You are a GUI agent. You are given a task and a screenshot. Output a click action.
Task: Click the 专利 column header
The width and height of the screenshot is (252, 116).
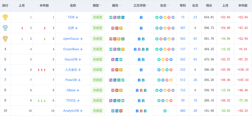tap(183, 6)
